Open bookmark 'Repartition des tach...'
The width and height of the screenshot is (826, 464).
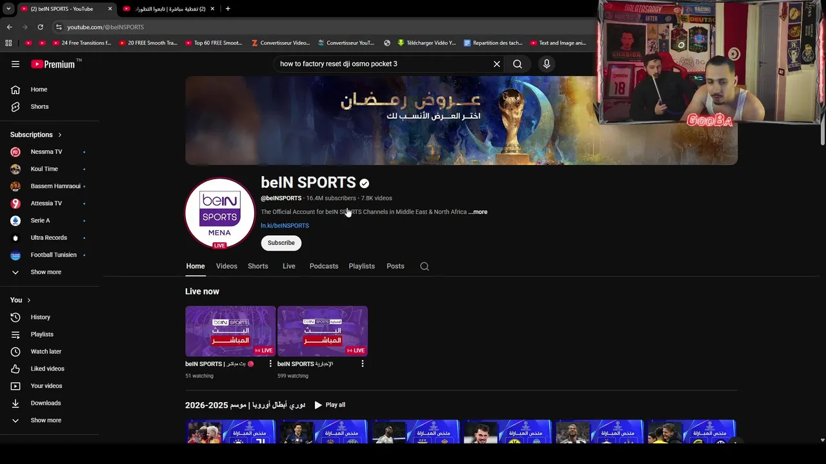(493, 43)
